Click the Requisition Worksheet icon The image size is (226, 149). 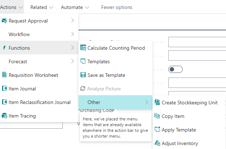coord(4,75)
